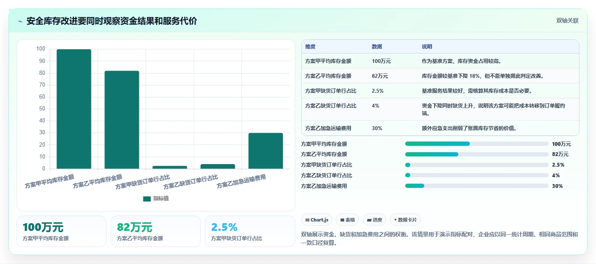
Task: Select the Chart.js tag
Action: coord(317,220)
